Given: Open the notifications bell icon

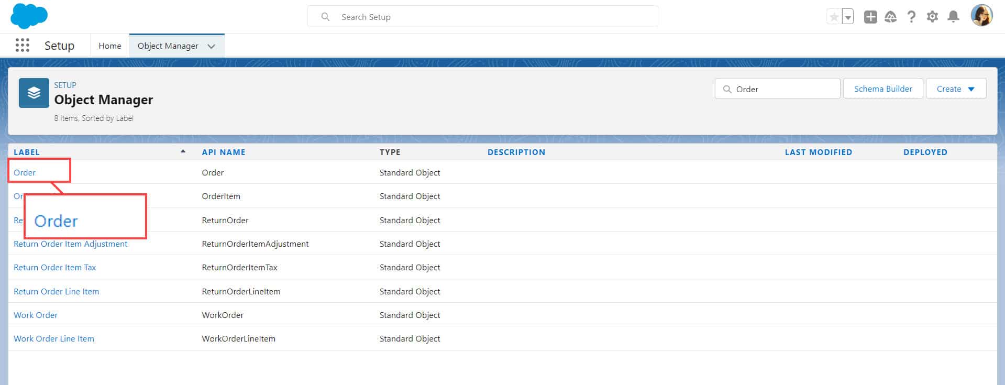Looking at the screenshot, I should pos(954,17).
